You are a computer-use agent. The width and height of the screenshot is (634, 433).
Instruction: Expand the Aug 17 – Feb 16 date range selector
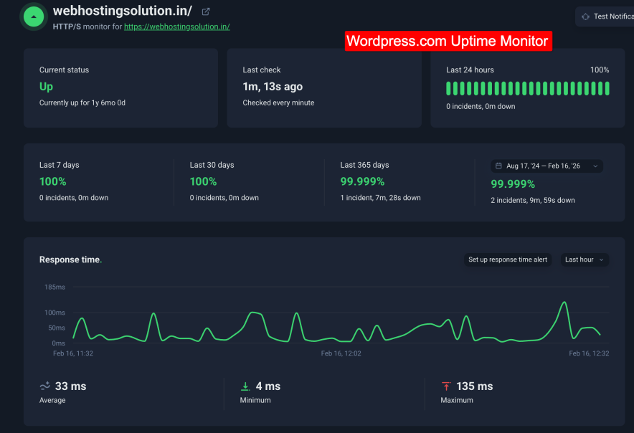(547, 165)
